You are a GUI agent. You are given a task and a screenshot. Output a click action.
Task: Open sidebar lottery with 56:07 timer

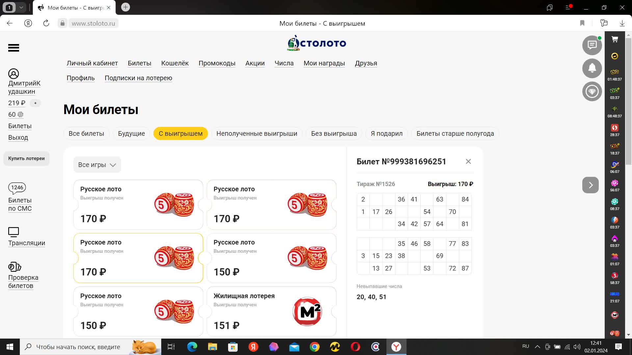pyautogui.click(x=615, y=186)
